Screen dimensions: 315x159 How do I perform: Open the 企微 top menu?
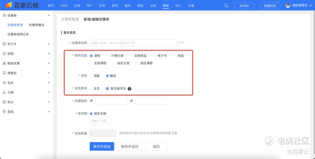77,6
